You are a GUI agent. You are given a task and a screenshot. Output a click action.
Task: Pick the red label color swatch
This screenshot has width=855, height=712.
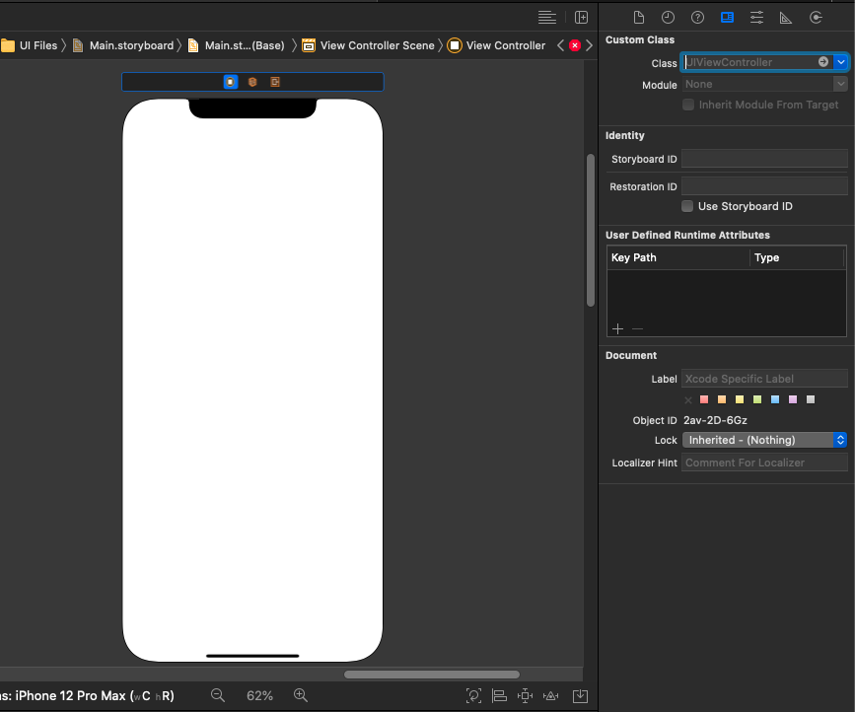pos(704,399)
